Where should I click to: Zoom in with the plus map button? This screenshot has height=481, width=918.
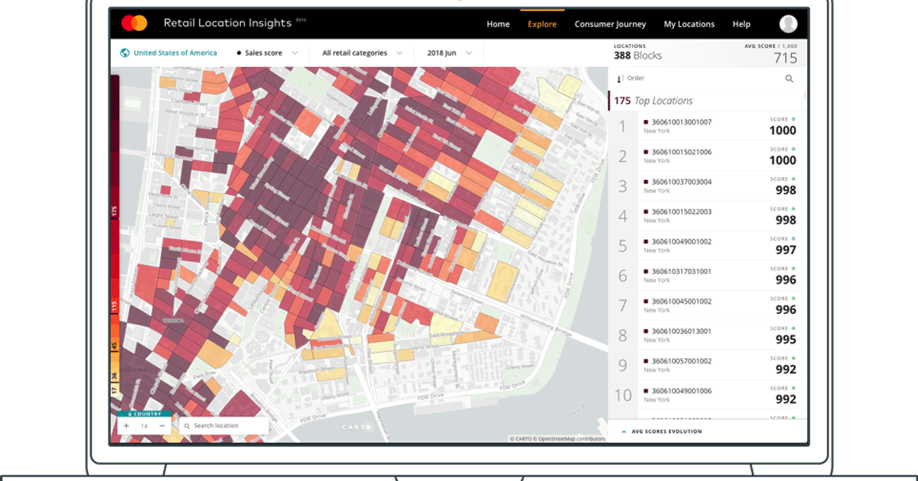126,426
